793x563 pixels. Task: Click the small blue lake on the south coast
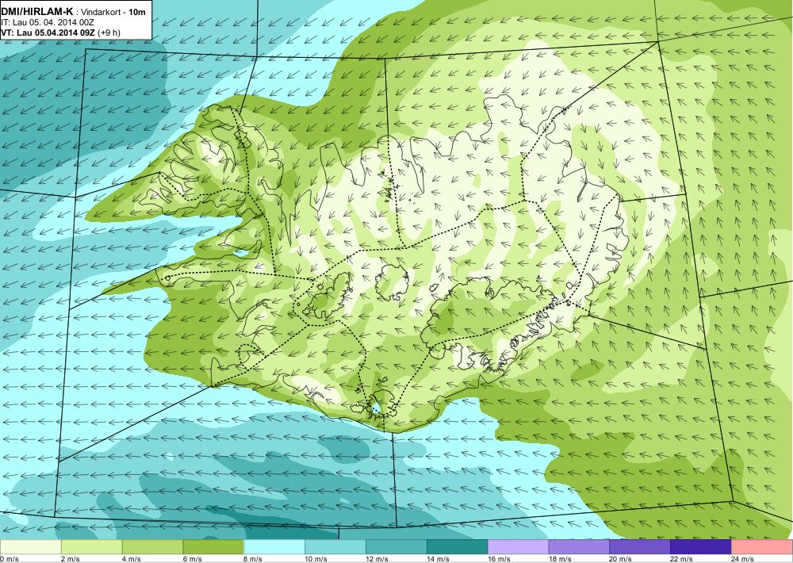point(375,408)
